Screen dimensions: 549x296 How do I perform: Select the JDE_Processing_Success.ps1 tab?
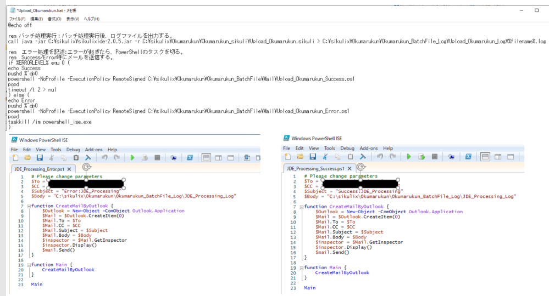(315, 168)
